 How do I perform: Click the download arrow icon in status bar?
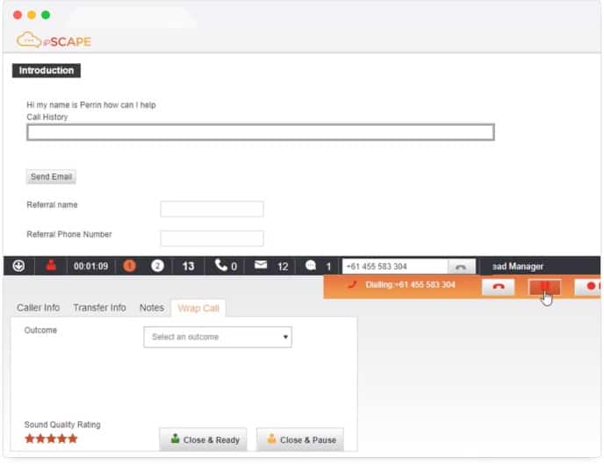[18, 266]
